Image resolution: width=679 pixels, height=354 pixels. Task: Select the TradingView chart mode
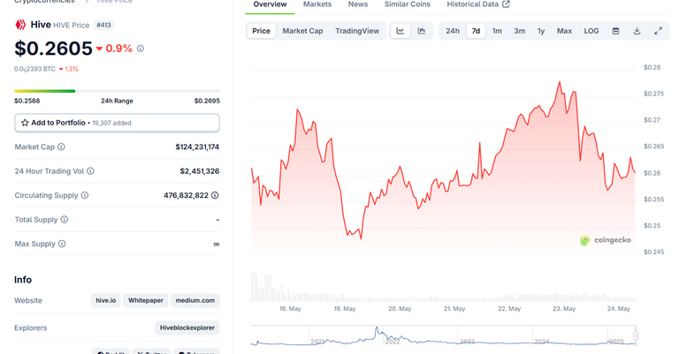pyautogui.click(x=357, y=31)
